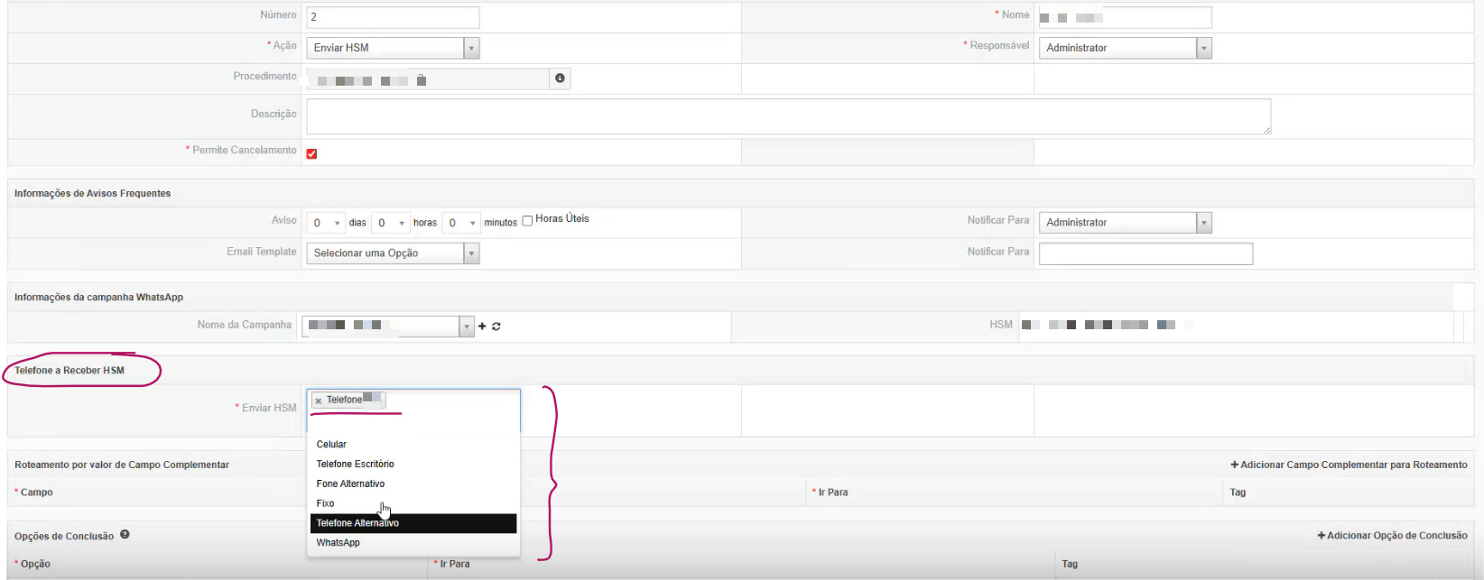Click Adicionar Campo Complementar para Roteamento
The image size is (1484, 580).
coord(1349,465)
